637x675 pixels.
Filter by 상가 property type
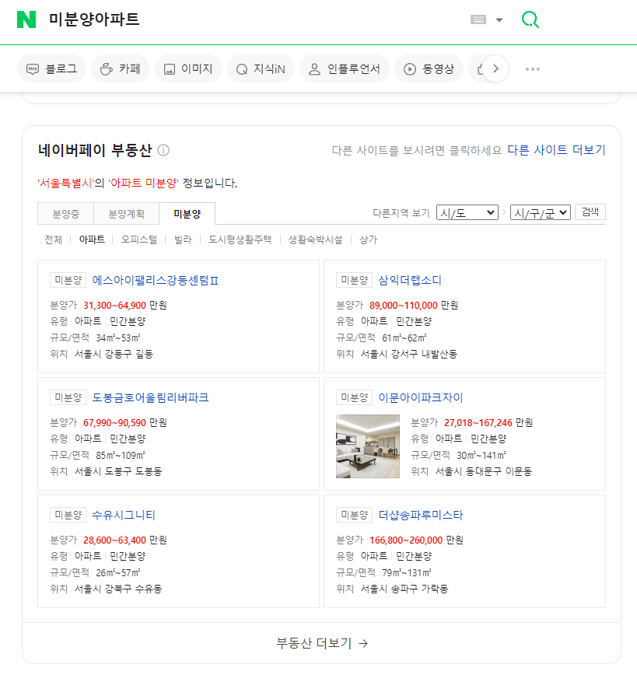[x=368, y=240]
